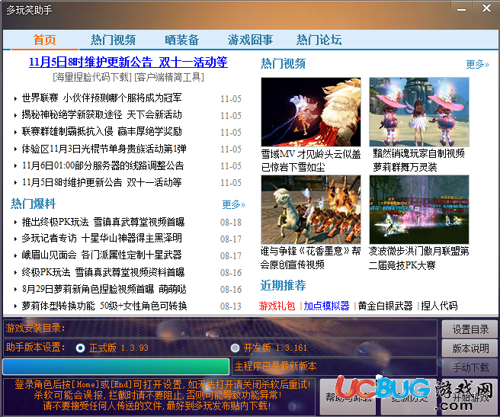500x417 pixels.
Task: Click the 热门爆料 section heading
Action: tap(34, 204)
